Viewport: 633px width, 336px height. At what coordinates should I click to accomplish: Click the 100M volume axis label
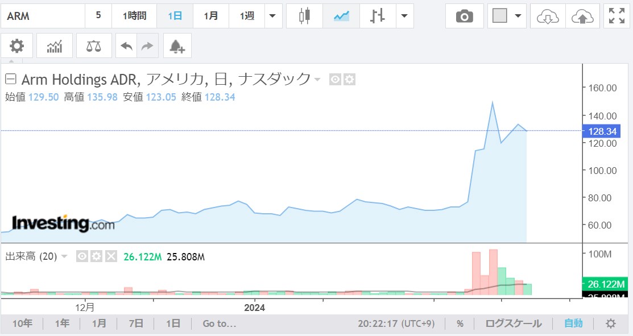click(600, 254)
